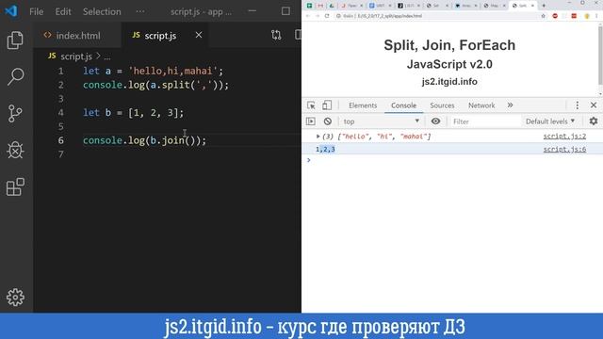Open the script.js:2 source link

564,136
